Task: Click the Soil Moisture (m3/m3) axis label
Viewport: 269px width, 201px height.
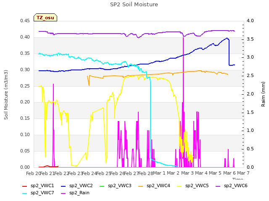Action: coord(6,95)
